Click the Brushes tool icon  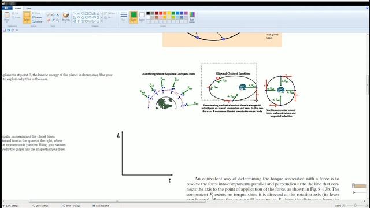pyautogui.click(x=66, y=15)
